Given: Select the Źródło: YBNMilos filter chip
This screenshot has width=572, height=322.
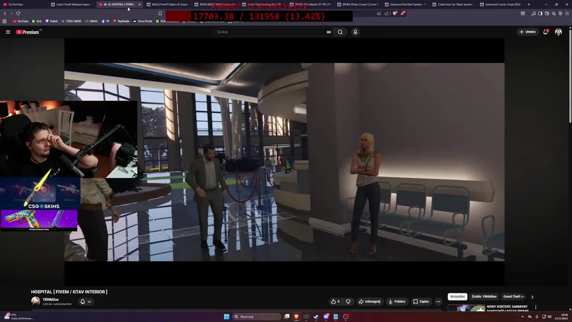Looking at the screenshot, I should pos(484,297).
